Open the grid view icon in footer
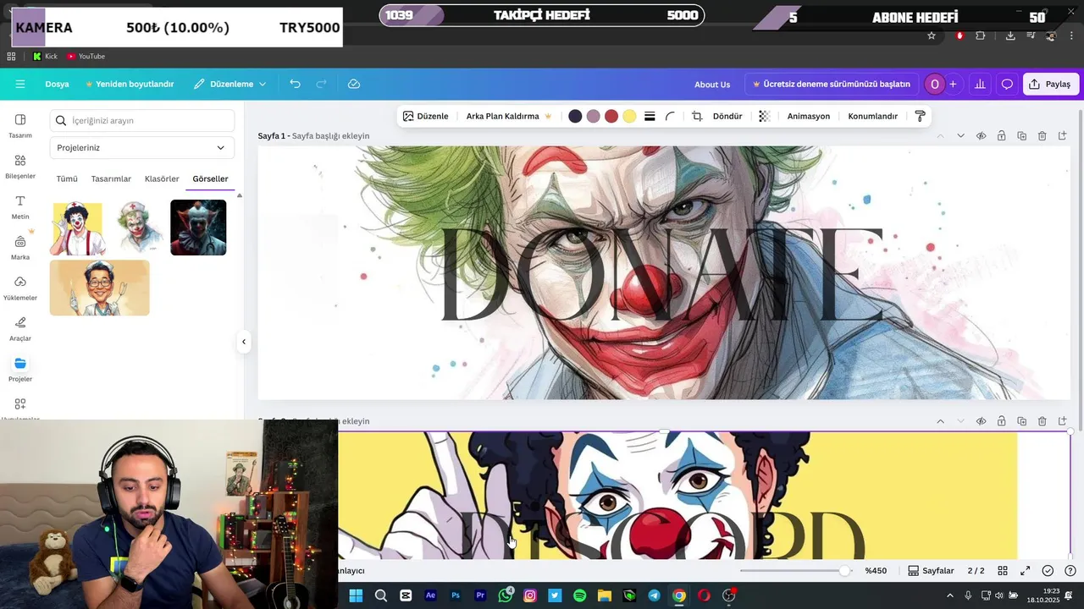This screenshot has height=609, width=1084. click(1003, 571)
